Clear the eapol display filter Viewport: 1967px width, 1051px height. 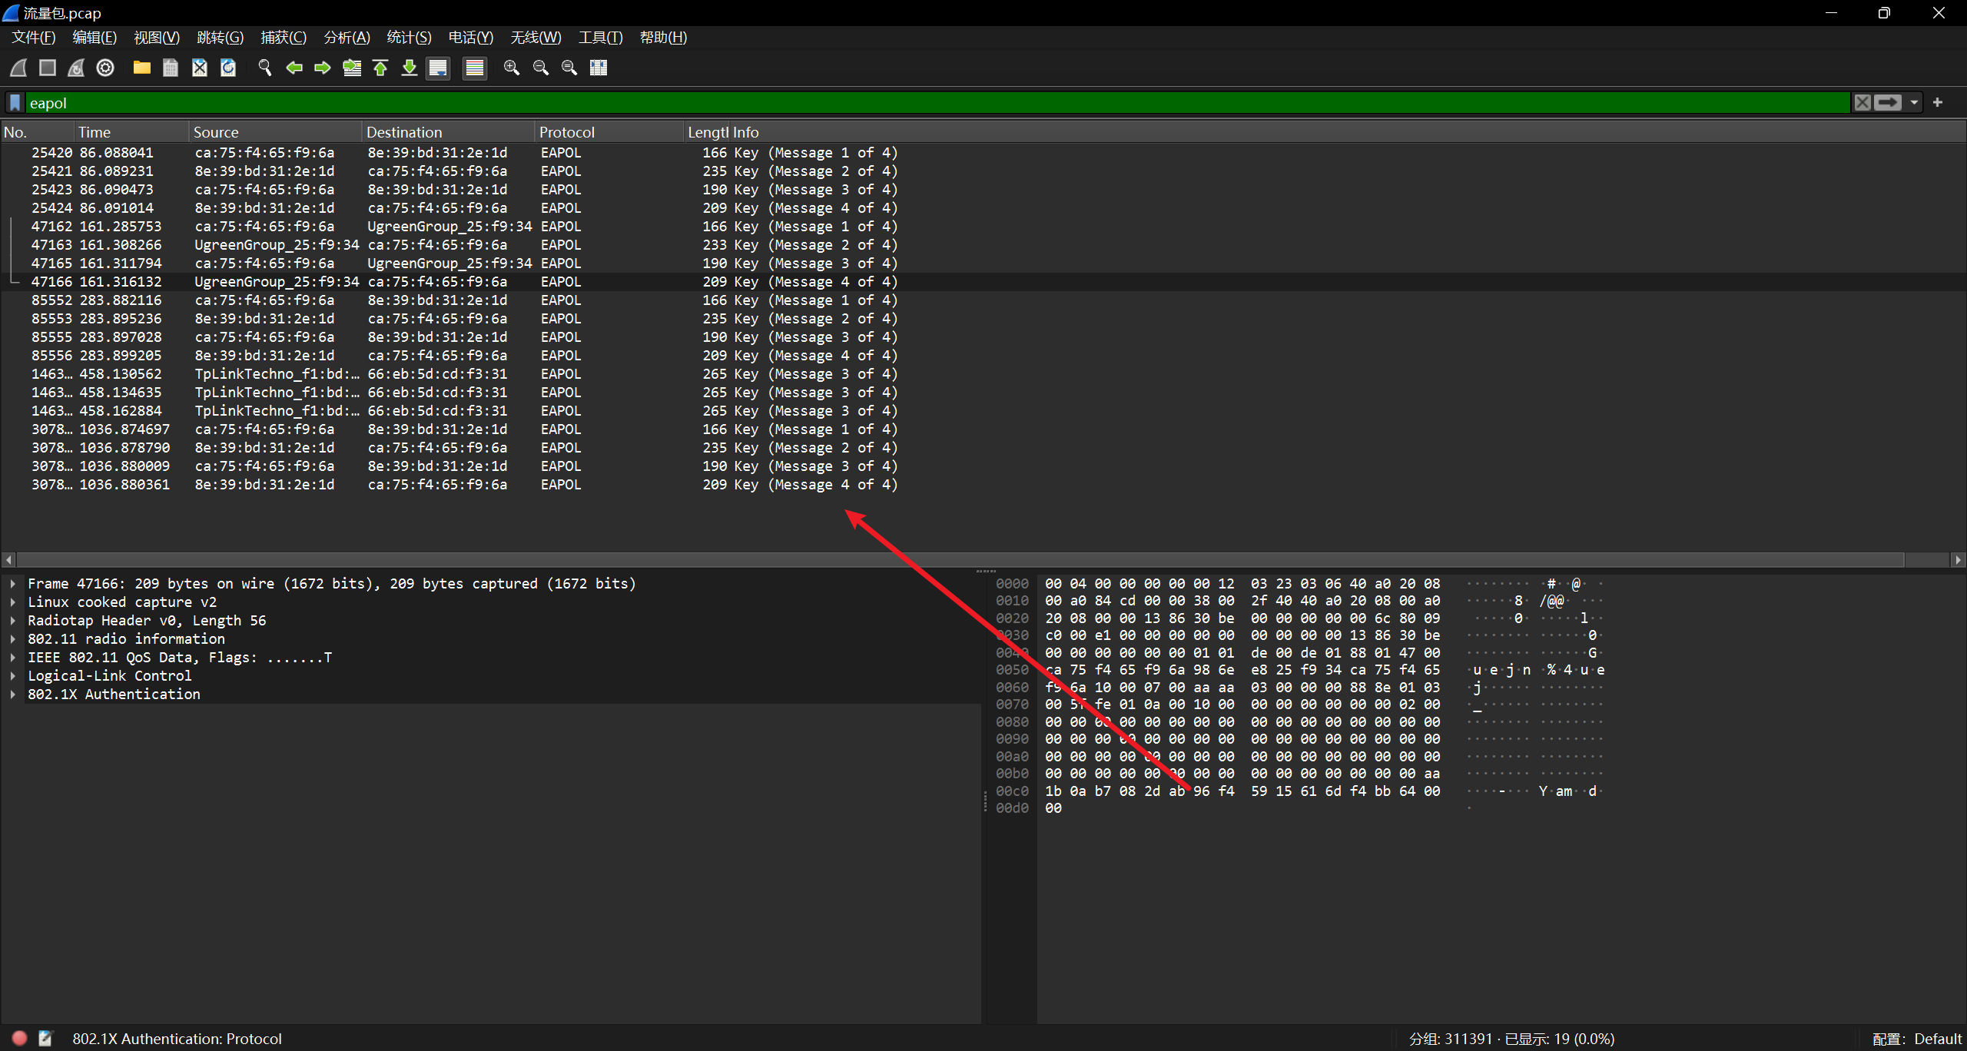tap(1863, 102)
